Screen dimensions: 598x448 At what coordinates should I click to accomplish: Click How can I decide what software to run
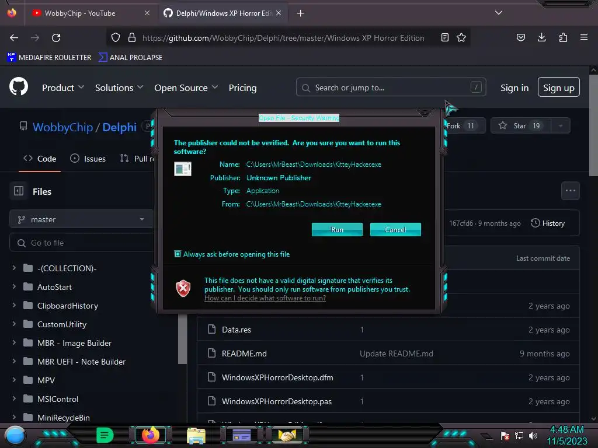tap(265, 298)
